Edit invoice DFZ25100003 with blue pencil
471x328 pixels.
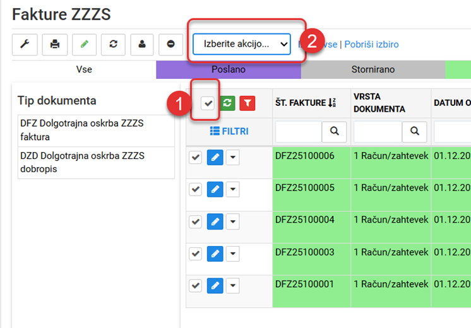[215, 254]
